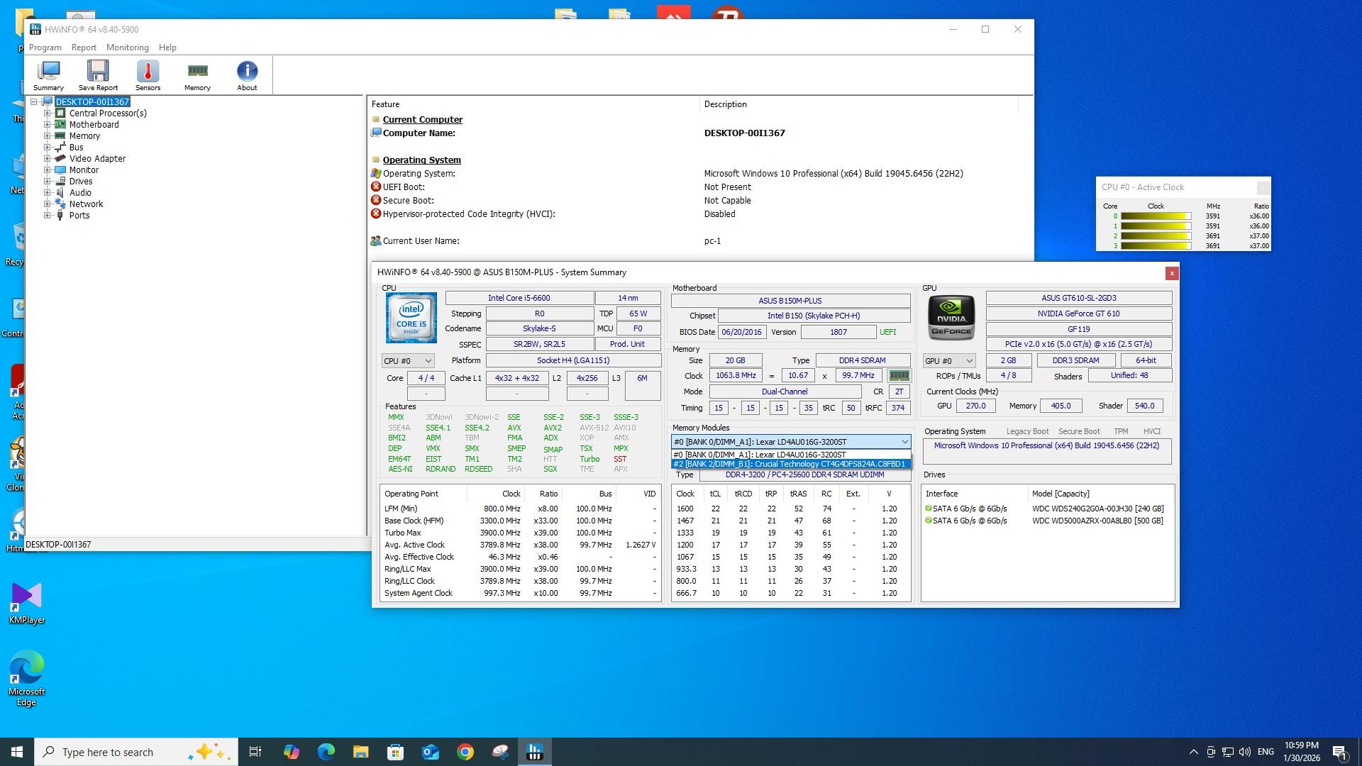Viewport: 1362px width, 766px height.
Task: Expand the Video Adapter tree node
Action: click(48, 159)
